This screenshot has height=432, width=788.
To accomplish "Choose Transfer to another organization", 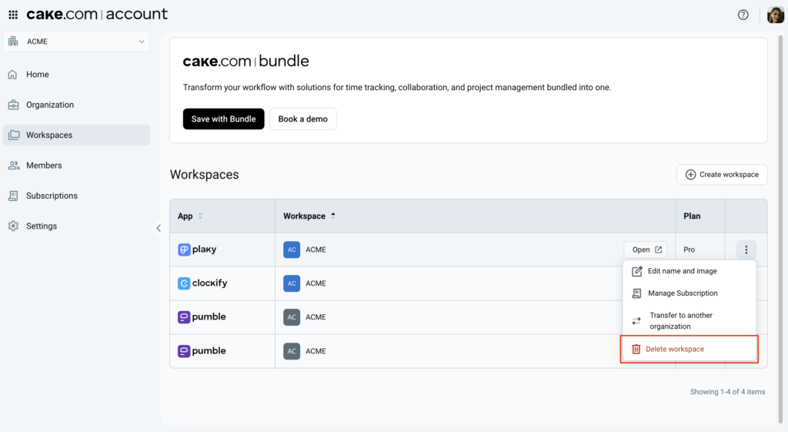I will [x=689, y=321].
